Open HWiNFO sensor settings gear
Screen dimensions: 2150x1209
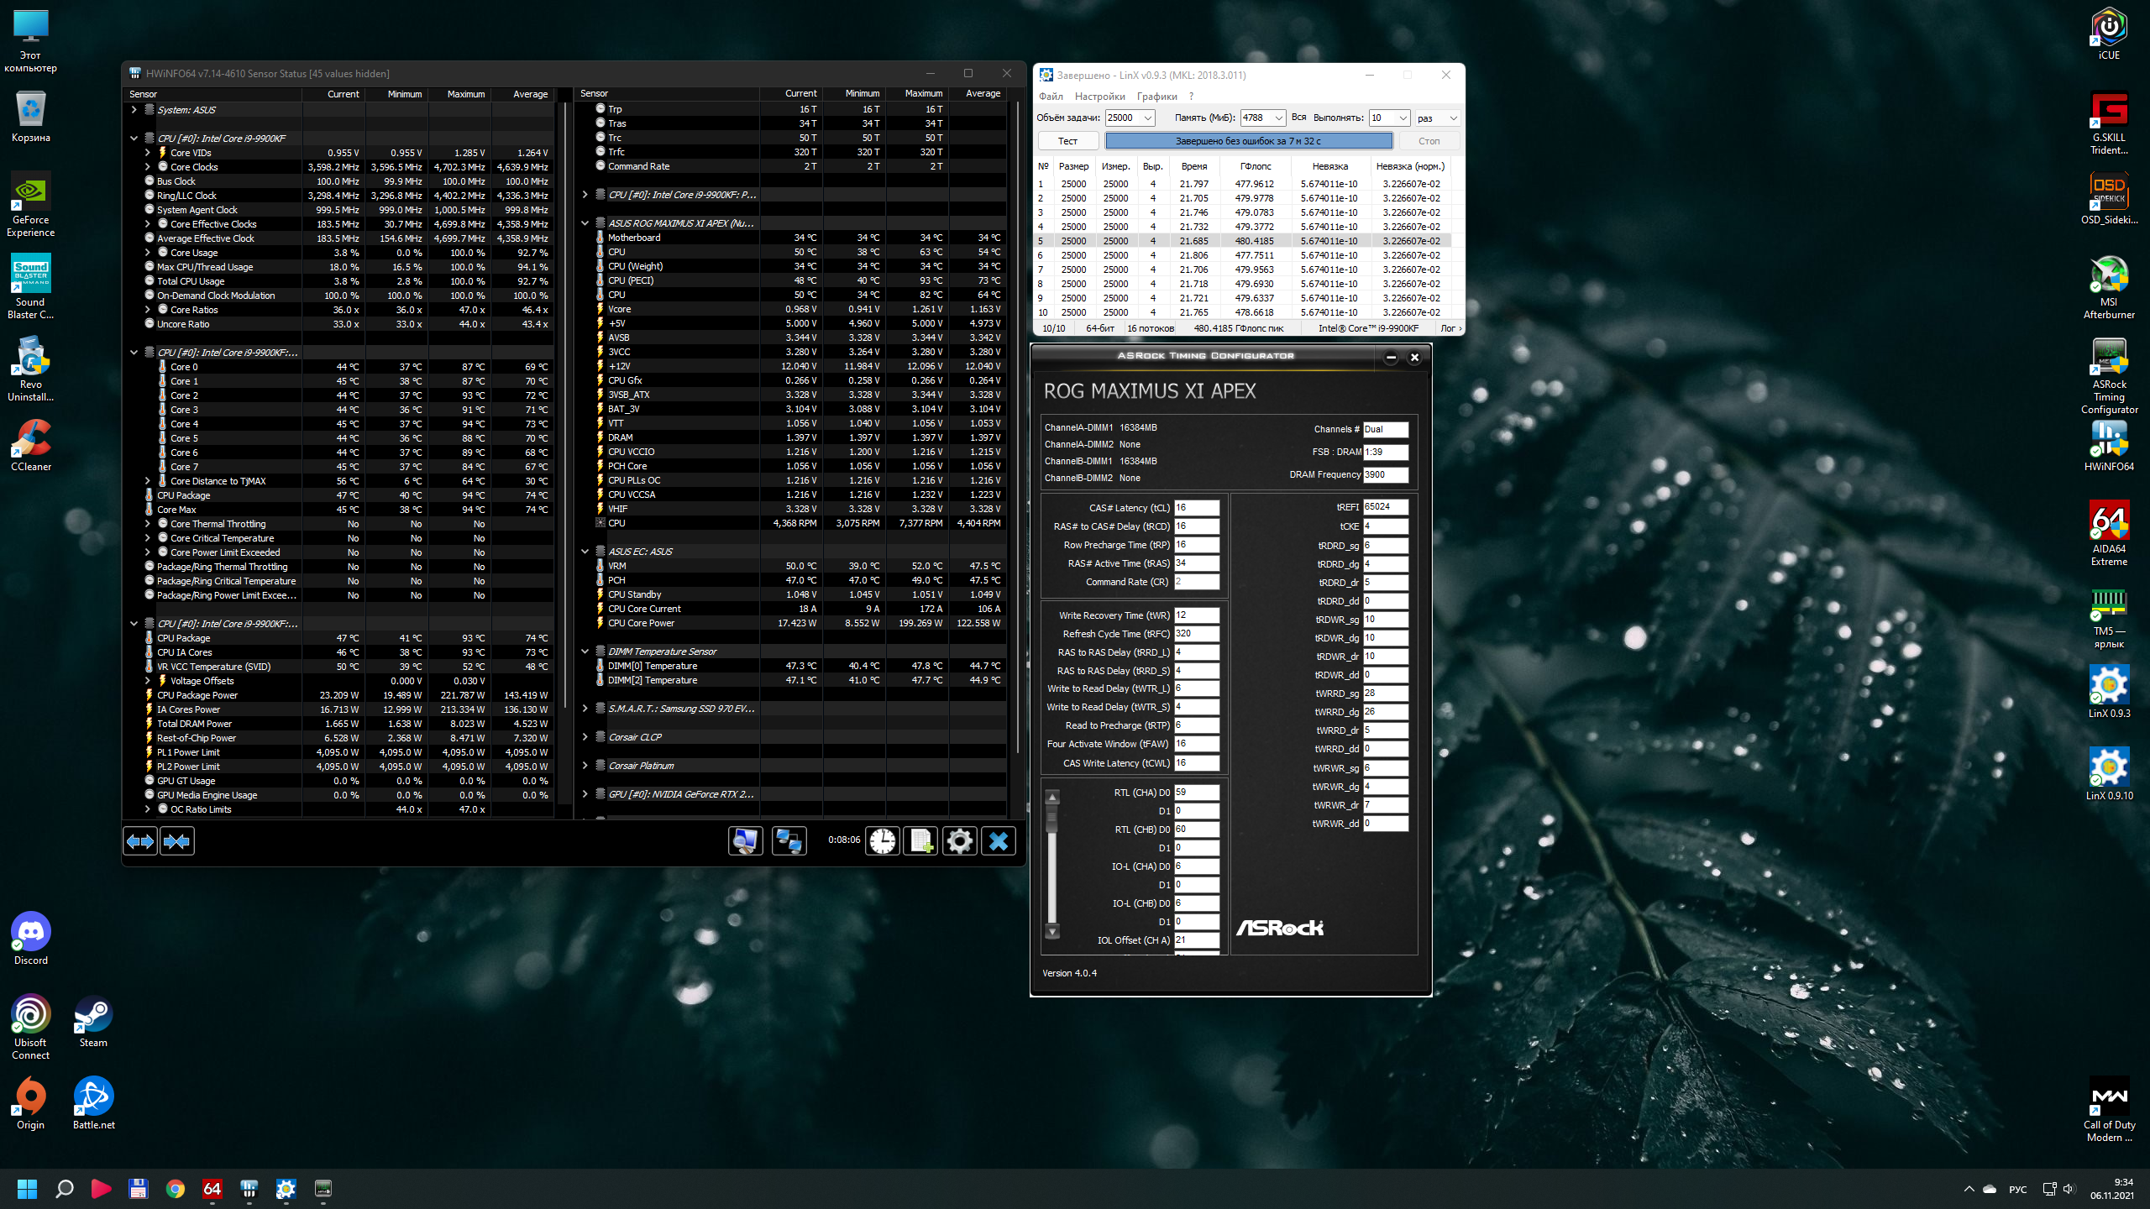959,840
